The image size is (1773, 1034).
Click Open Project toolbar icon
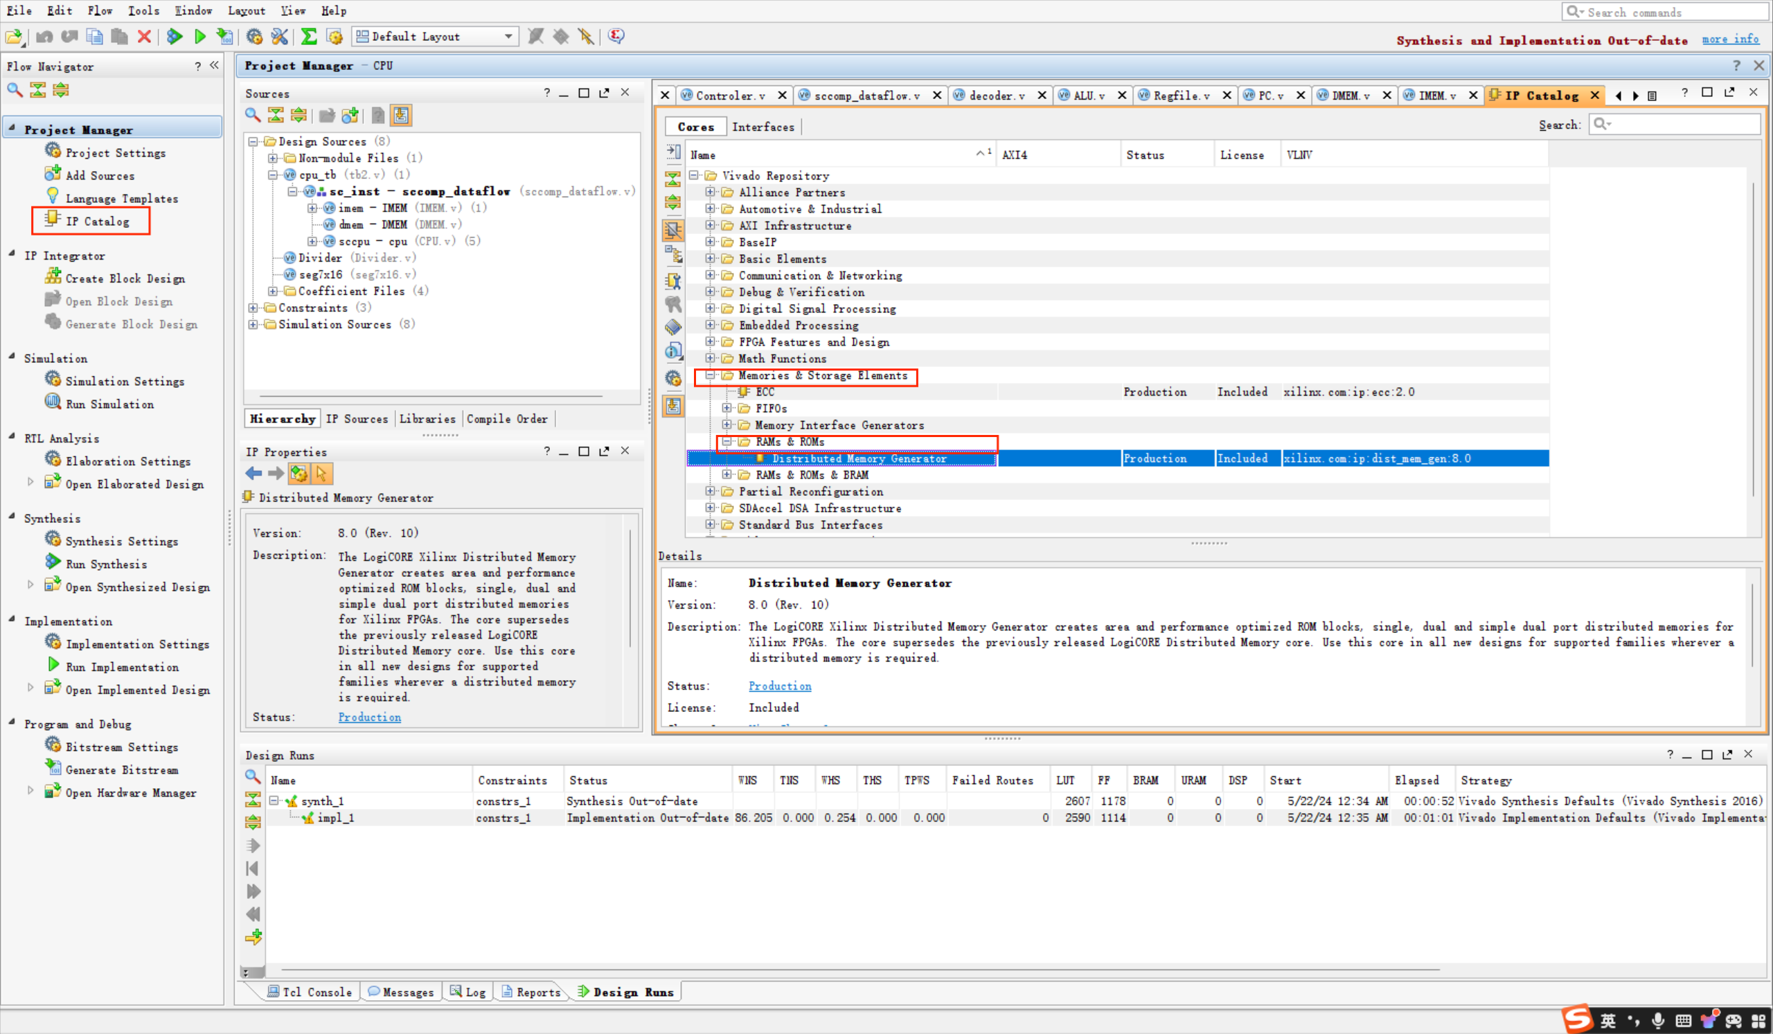(13, 36)
